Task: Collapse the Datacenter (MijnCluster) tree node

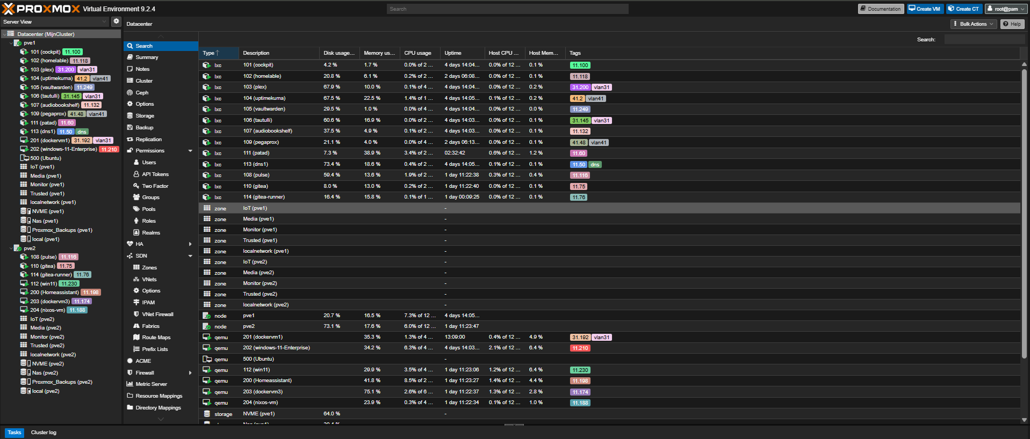Action: 4,34
